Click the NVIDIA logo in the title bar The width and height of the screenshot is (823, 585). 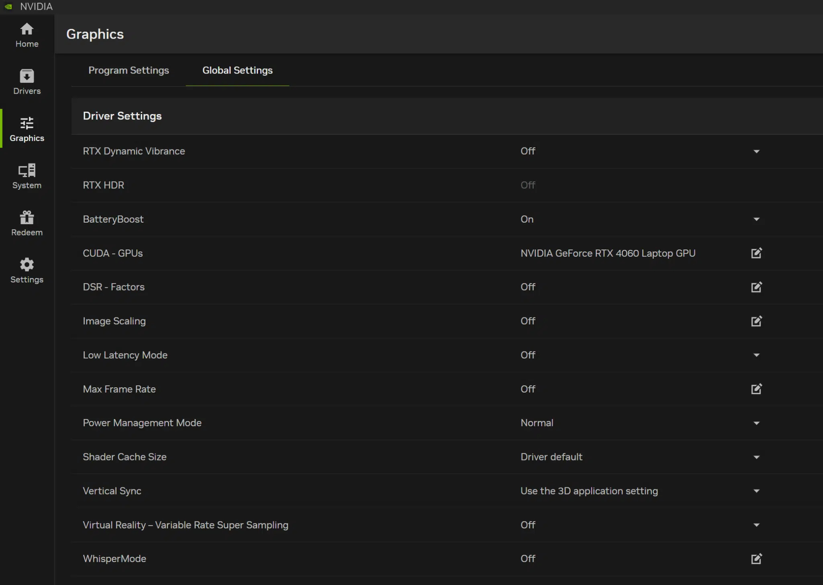pyautogui.click(x=8, y=6)
